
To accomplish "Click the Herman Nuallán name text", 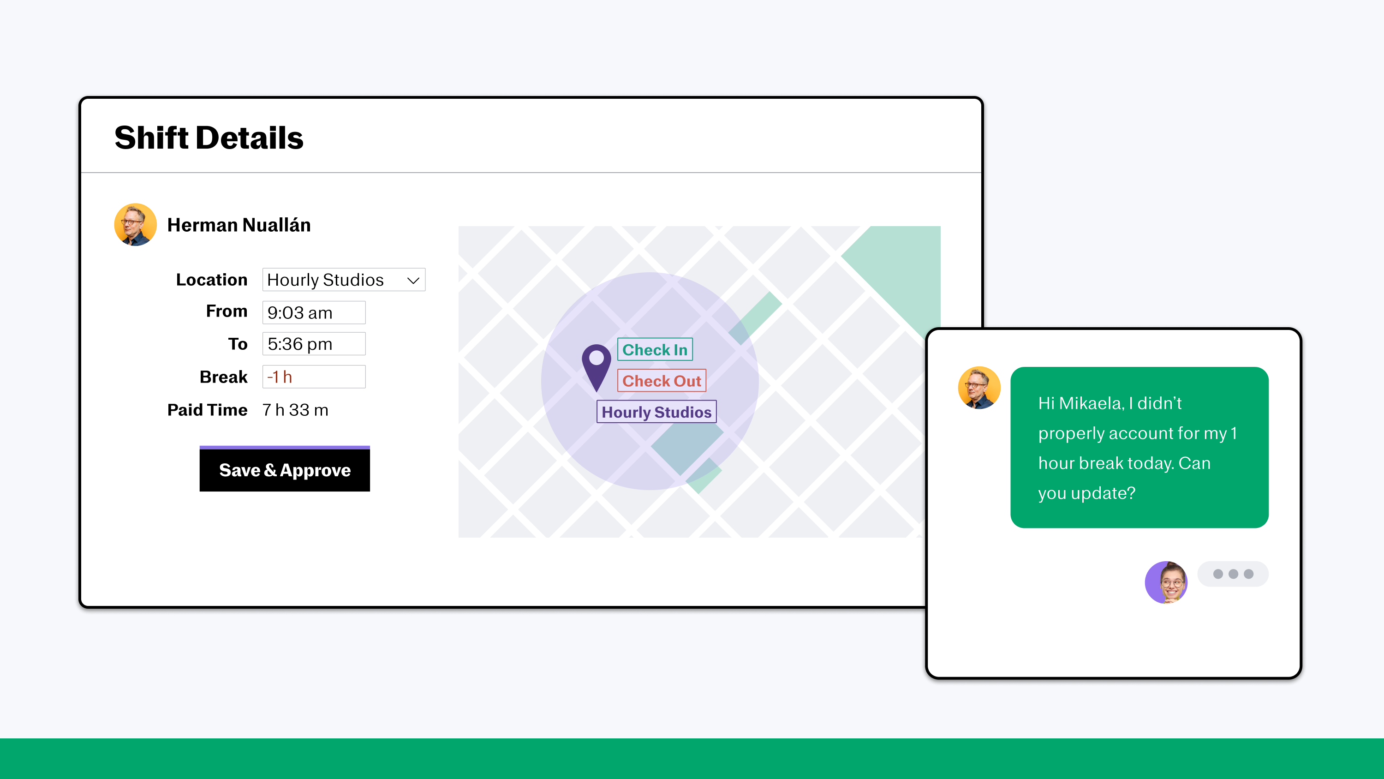I will click(x=239, y=225).
